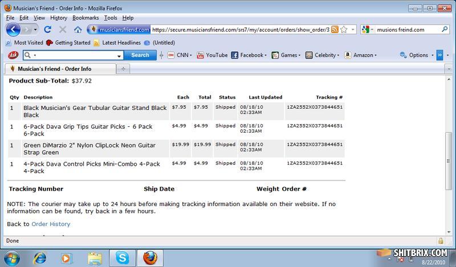Open the Celebrity toolbar dropdown
The width and height of the screenshot is (456, 267).
tap(322, 55)
